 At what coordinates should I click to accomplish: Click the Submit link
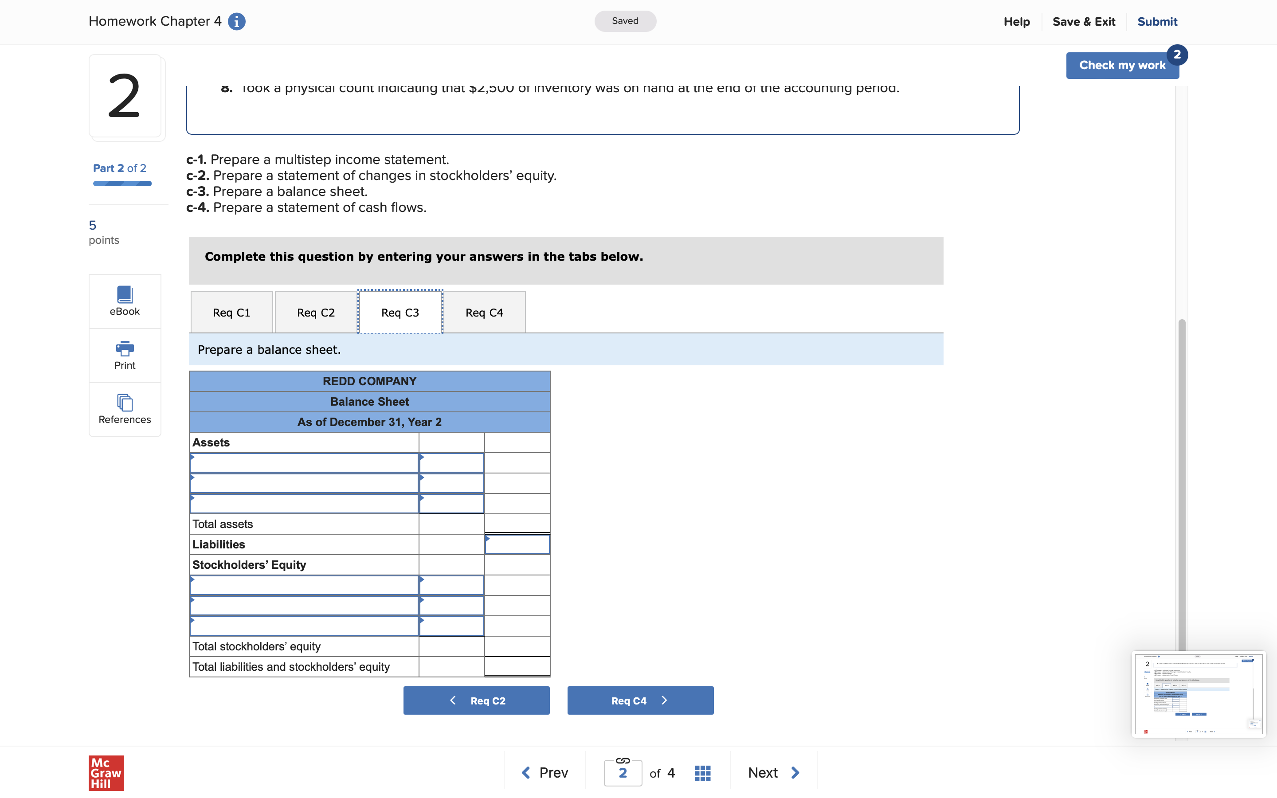coord(1157,22)
